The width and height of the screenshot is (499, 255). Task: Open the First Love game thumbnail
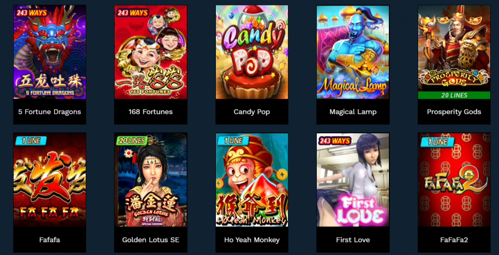point(353,180)
